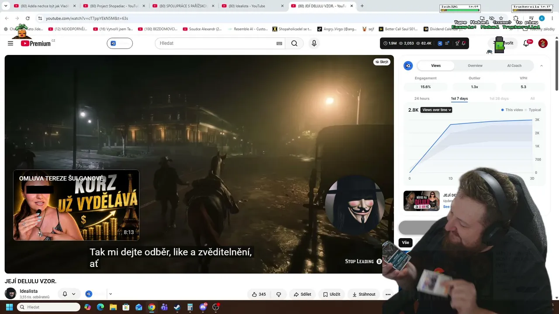Open the account avatar menu
The height and width of the screenshot is (314, 559).
pos(543,43)
